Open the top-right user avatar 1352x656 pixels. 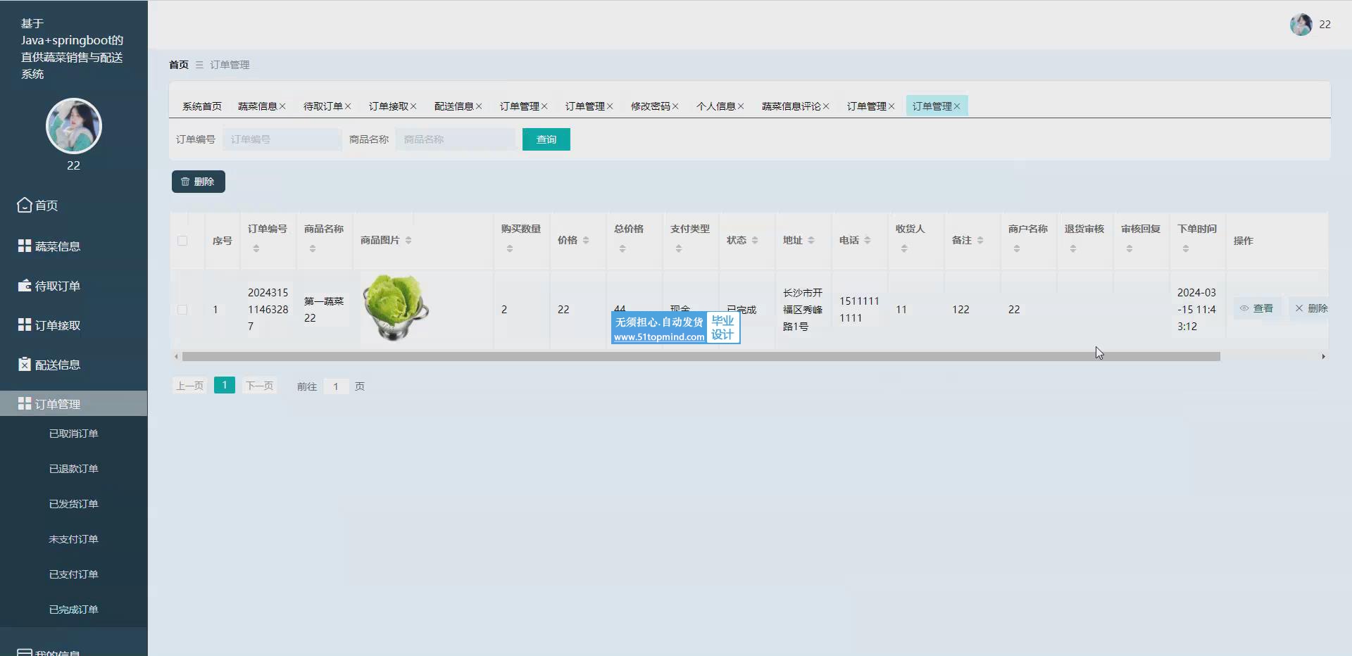pyautogui.click(x=1301, y=25)
